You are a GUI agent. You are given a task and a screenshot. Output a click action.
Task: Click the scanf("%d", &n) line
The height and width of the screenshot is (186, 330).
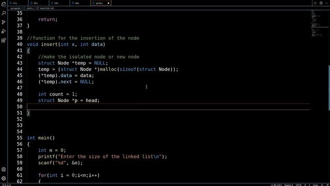[x=60, y=163]
